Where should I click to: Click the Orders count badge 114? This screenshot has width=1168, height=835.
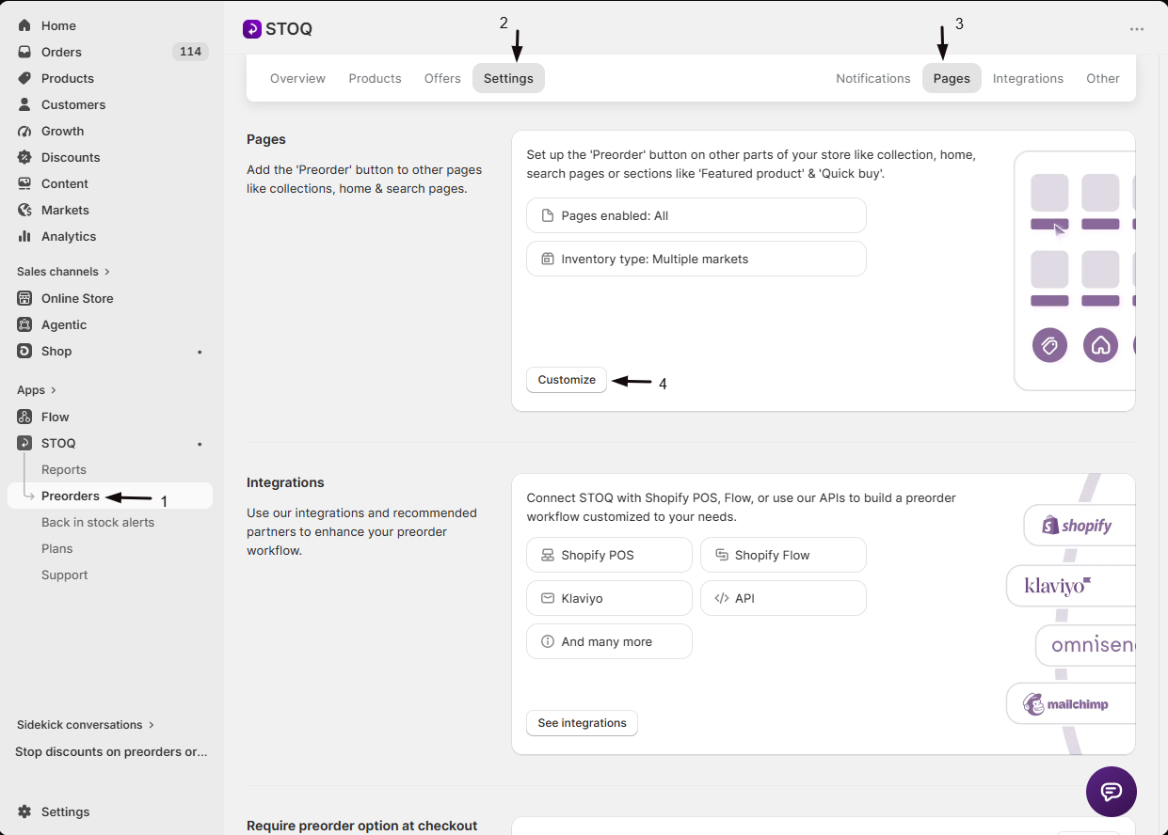190,52
